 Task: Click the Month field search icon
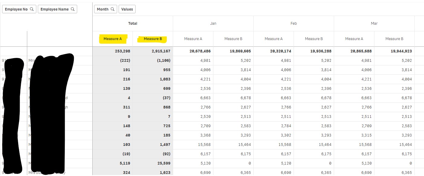point(113,9)
